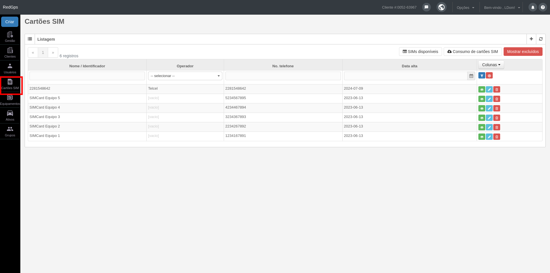Viewport: 550px width, 273px height.
Task: View SIMCard Equipo 2 with eye icon
Action: pos(482,127)
